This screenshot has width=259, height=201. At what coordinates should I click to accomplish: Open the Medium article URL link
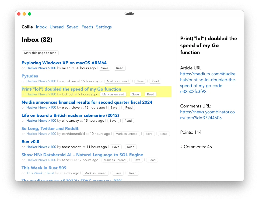point(208,83)
